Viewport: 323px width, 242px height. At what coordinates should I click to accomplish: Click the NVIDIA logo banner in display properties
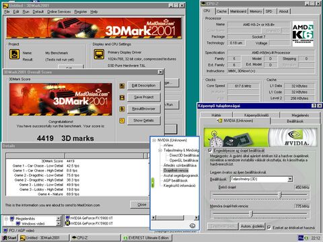(x=260, y=138)
